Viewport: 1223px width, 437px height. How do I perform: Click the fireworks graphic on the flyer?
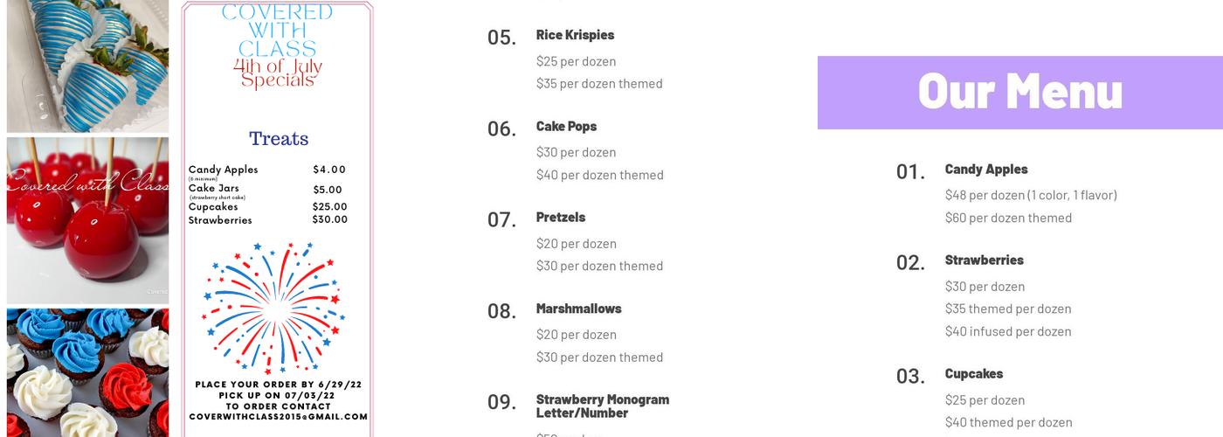click(x=273, y=307)
